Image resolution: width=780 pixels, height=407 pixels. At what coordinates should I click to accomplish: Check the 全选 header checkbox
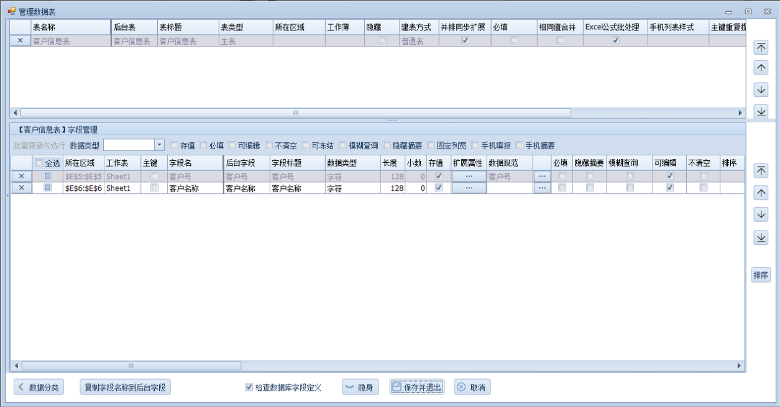pyautogui.click(x=39, y=163)
